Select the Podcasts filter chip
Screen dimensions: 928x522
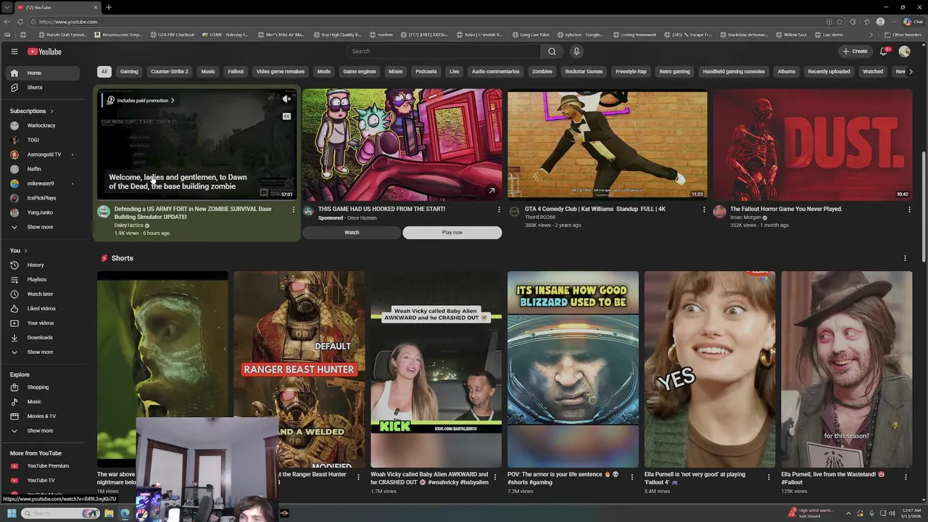coord(426,72)
